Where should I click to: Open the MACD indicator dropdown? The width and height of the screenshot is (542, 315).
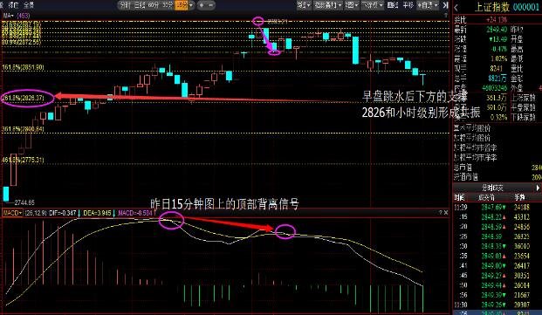tap(12, 213)
